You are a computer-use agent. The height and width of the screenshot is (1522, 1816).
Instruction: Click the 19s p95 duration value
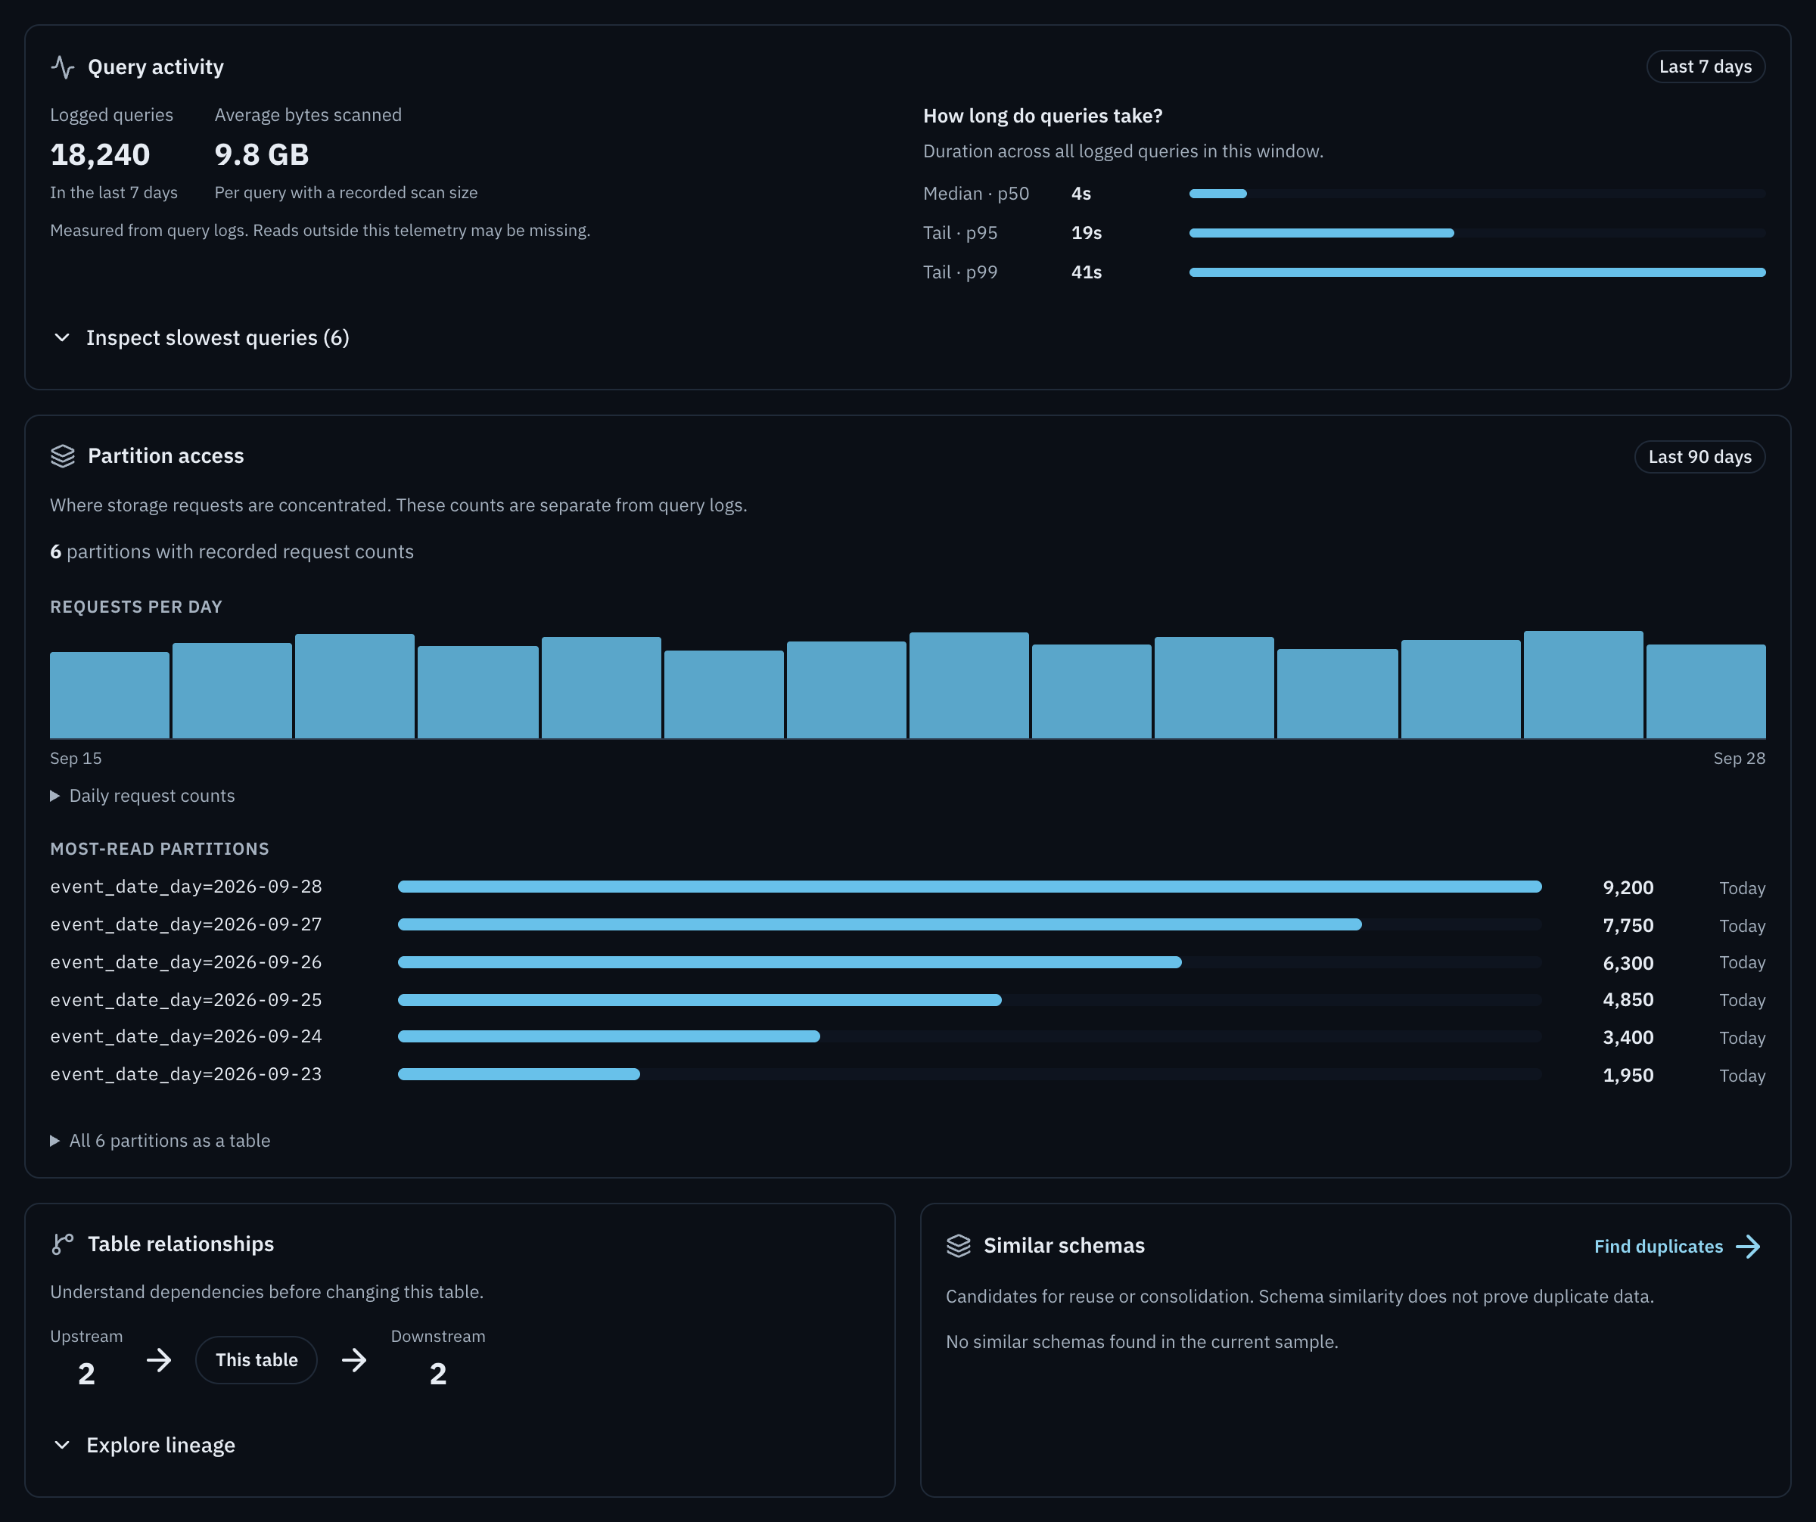tap(1086, 232)
